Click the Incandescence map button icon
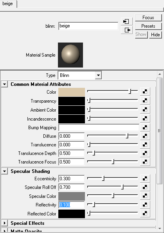164x233 pixels. pos(145,119)
